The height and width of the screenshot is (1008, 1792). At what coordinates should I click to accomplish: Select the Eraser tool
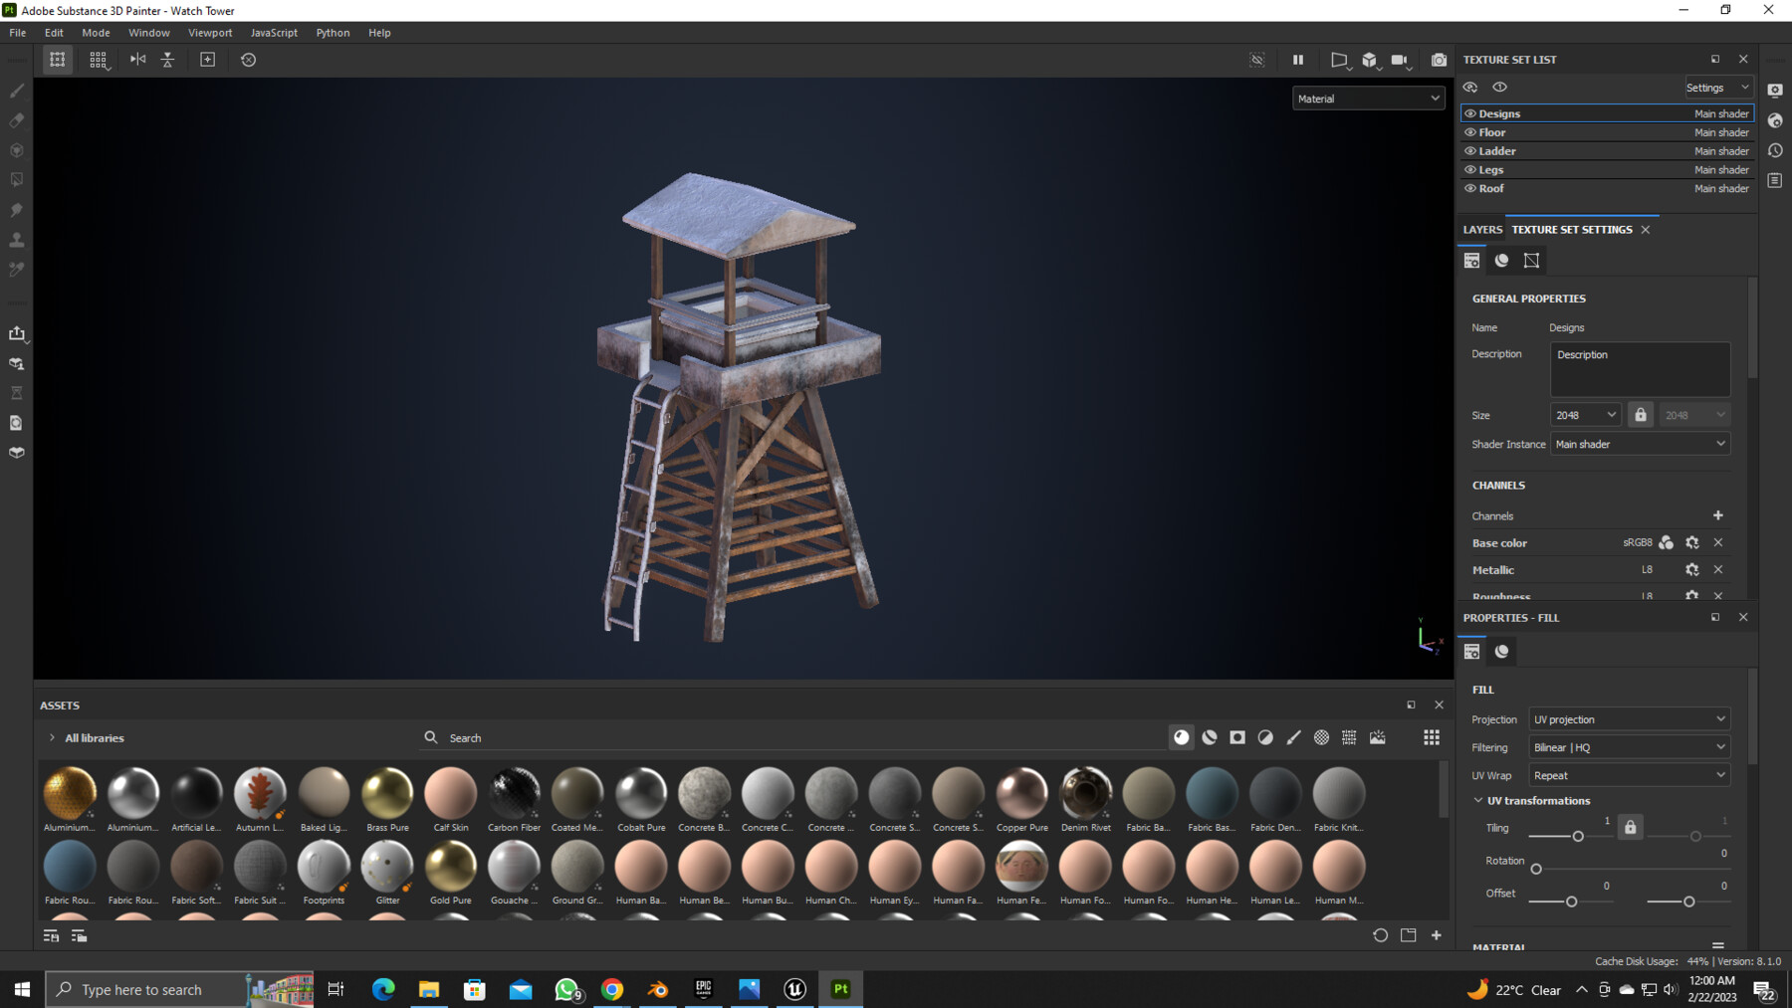click(16, 120)
